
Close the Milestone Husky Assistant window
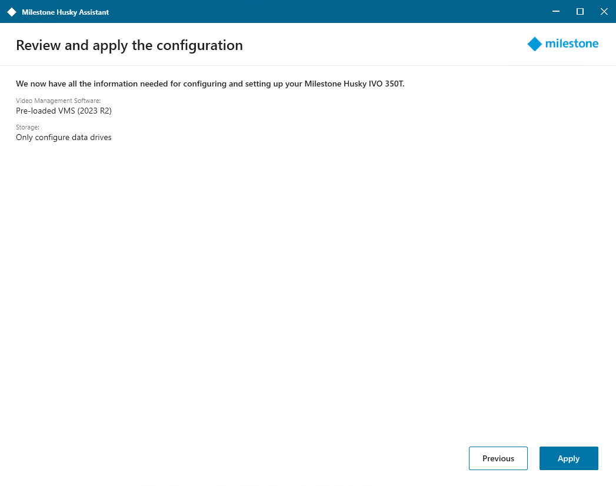[604, 12]
